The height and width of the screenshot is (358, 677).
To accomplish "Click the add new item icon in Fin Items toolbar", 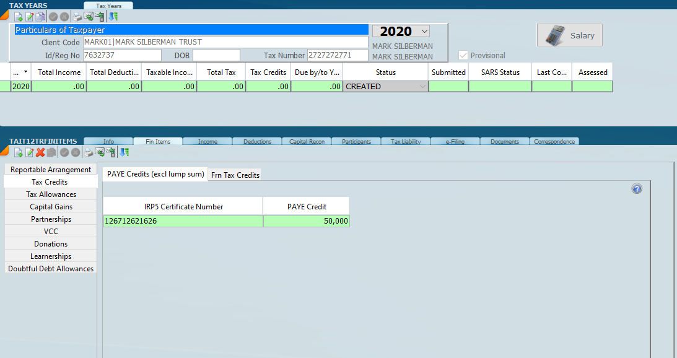I will pyautogui.click(x=18, y=152).
